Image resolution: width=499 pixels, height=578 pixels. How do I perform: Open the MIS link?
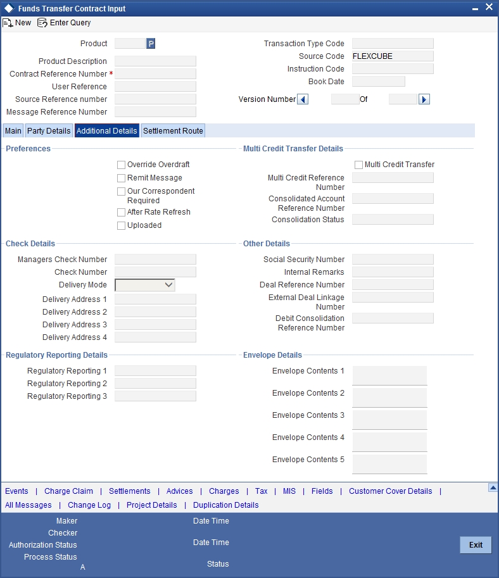click(289, 491)
